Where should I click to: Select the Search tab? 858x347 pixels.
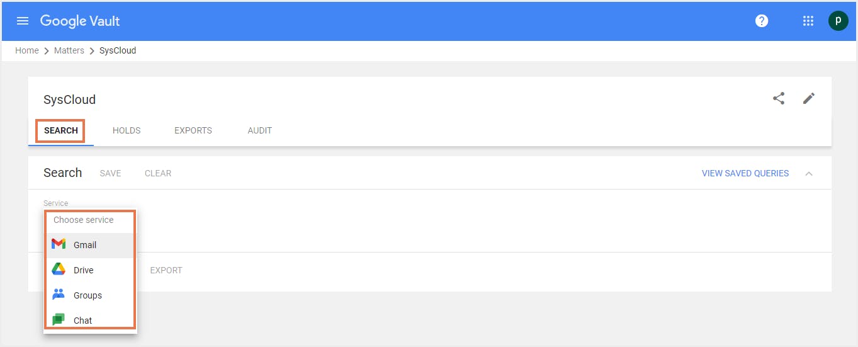[x=61, y=130]
